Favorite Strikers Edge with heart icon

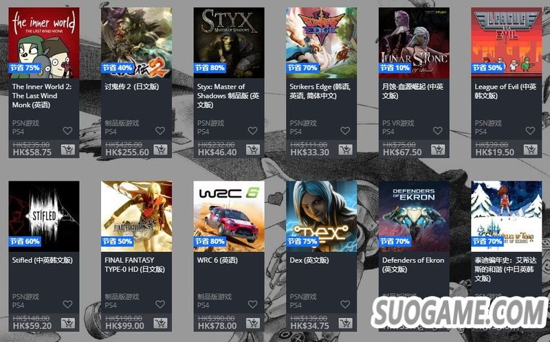345,130
